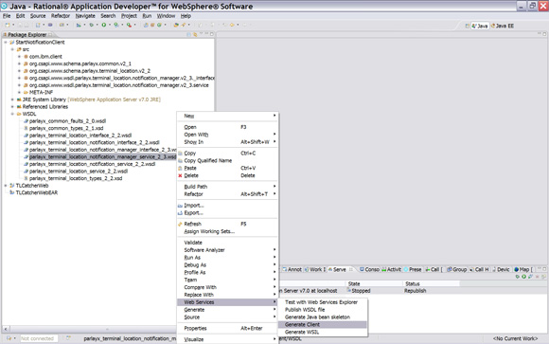Click the New wizard toolbar icon
The height and width of the screenshot is (344, 549).
click(x=8, y=25)
